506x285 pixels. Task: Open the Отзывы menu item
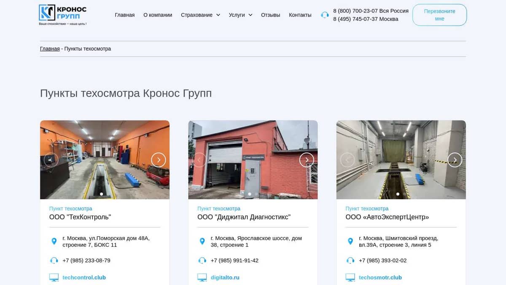[x=270, y=15]
